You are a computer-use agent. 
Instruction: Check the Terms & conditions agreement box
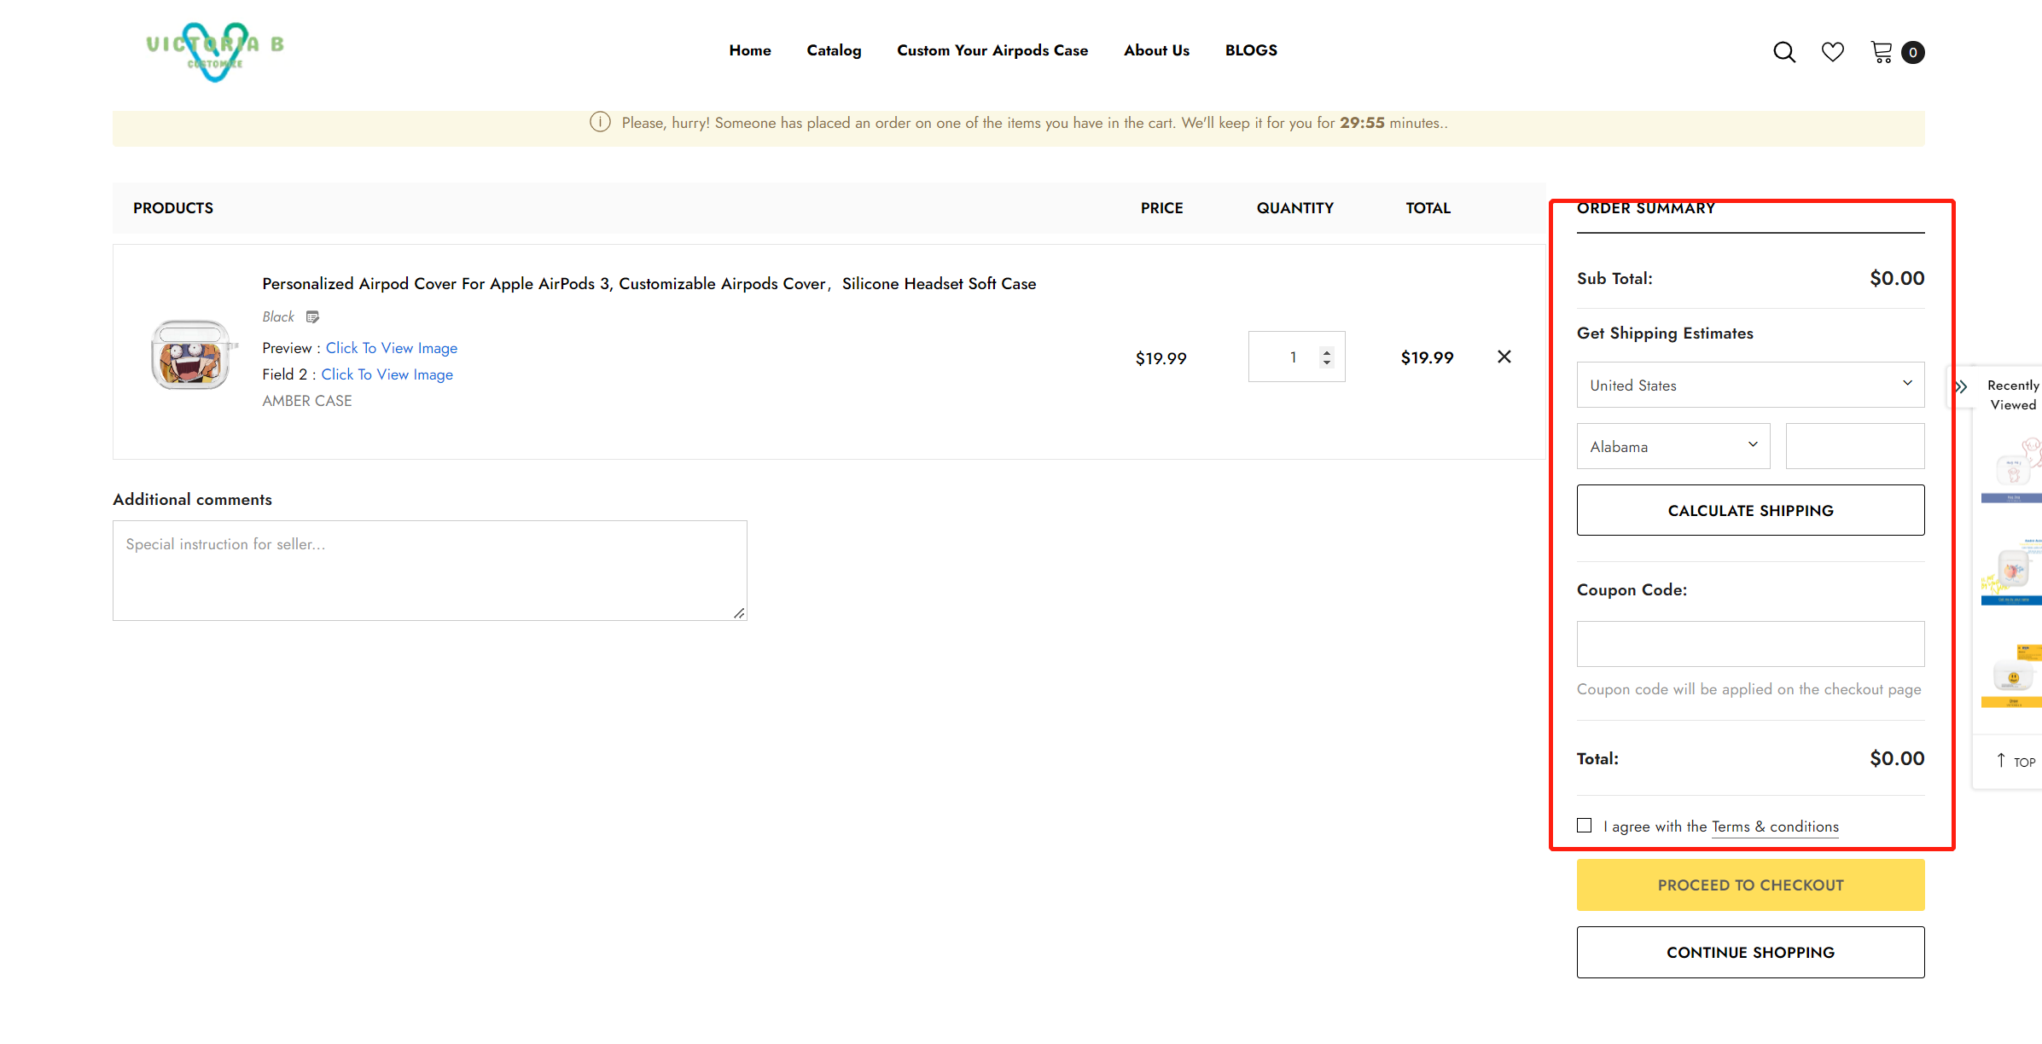point(1585,825)
